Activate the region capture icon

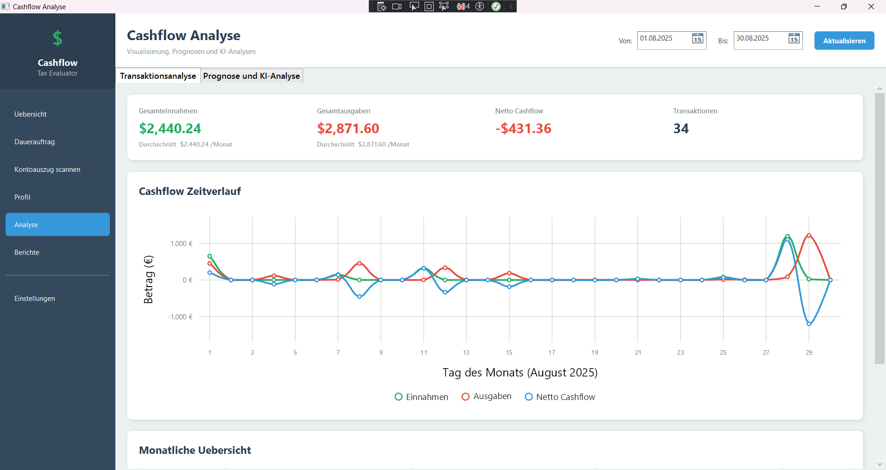click(429, 6)
